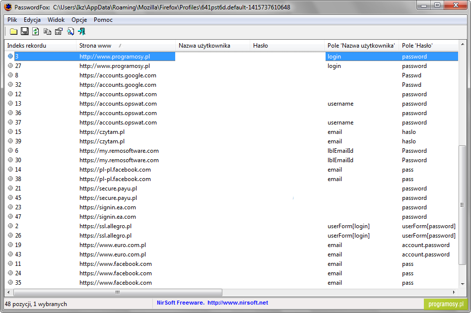Select record 43 https://www.euro.com.pl URL
The width and height of the screenshot is (471, 313).
113,254
